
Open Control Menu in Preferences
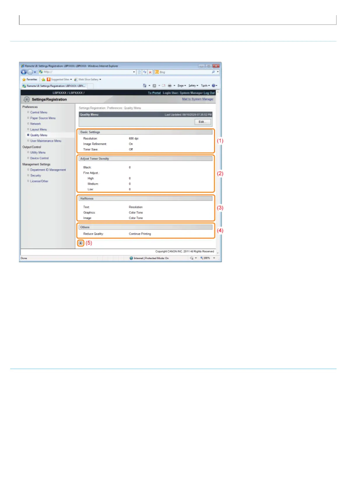point(39,112)
